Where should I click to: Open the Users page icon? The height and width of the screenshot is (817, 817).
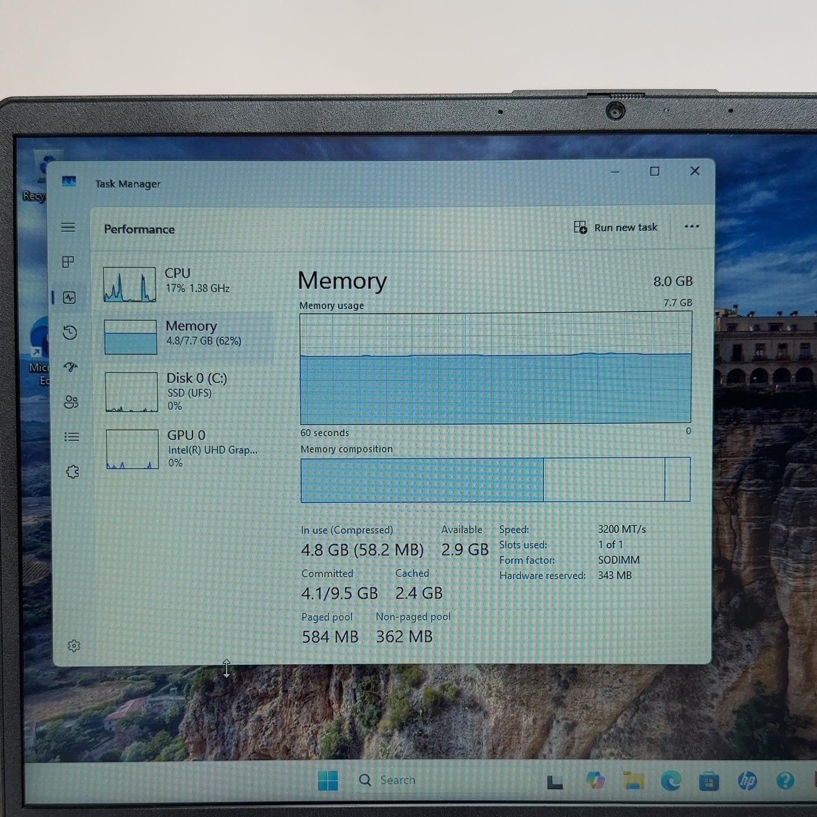[71, 402]
